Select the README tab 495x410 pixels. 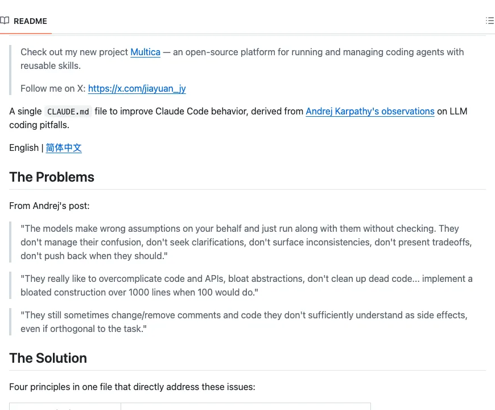point(26,21)
